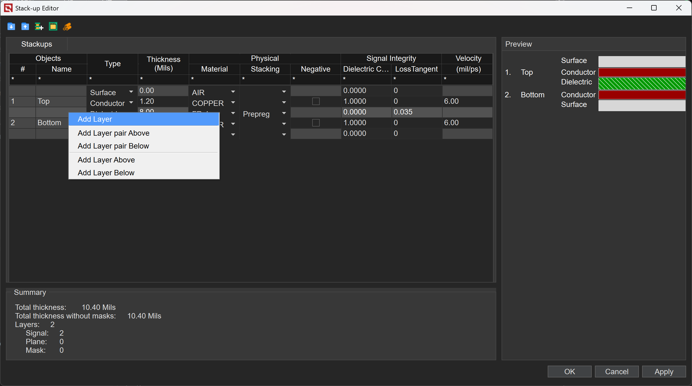The height and width of the screenshot is (386, 692).
Task: Click the Stack-up Editor app logo icon
Action: 8,8
